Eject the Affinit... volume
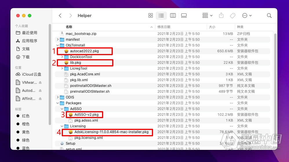 coord(40,99)
